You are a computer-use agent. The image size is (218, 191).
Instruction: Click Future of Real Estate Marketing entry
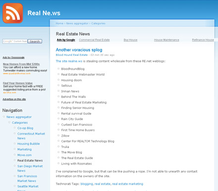click(84, 102)
